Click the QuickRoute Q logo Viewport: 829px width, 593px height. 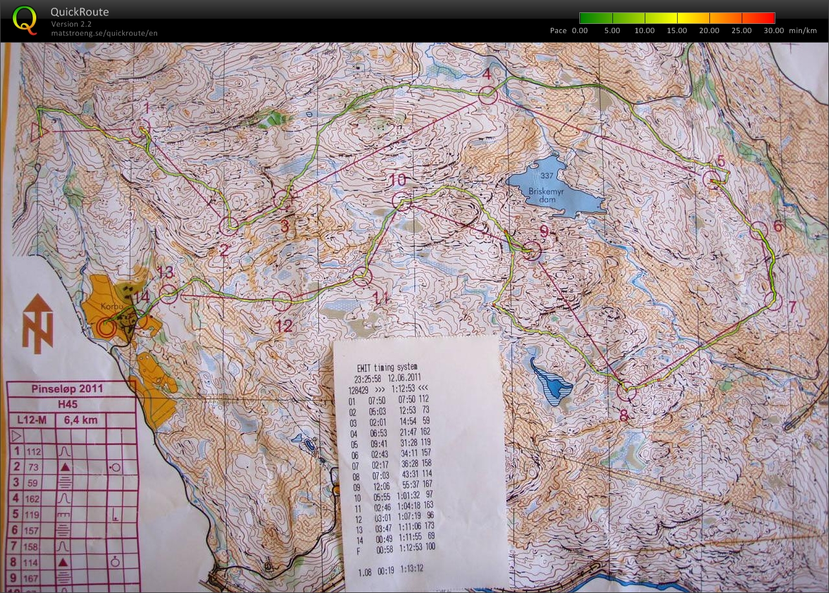25,20
